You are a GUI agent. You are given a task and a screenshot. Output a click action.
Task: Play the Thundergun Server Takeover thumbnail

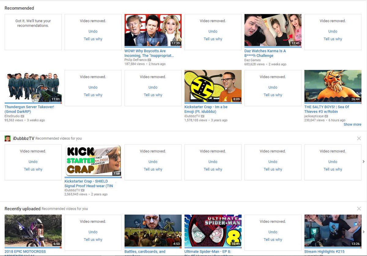33,86
